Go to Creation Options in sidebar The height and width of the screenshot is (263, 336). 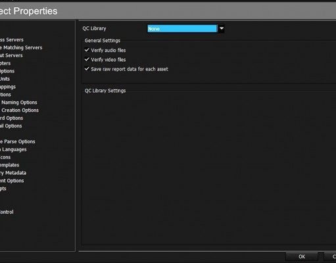pyautogui.click(x=20, y=110)
